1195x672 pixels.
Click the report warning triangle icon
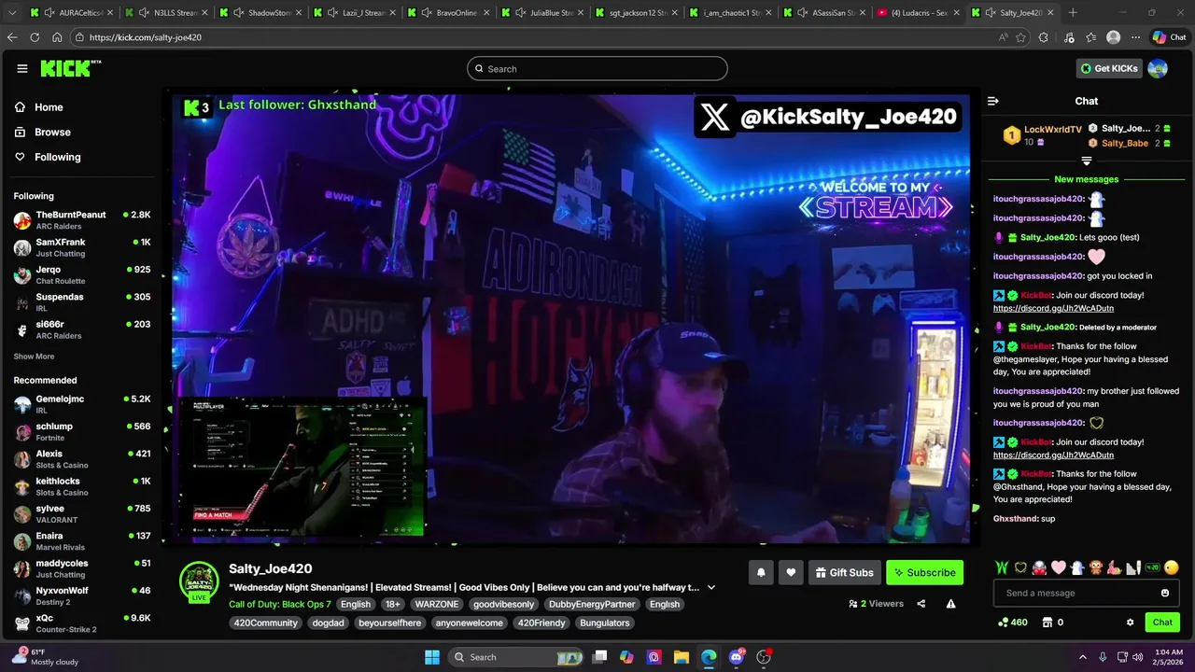click(x=950, y=604)
